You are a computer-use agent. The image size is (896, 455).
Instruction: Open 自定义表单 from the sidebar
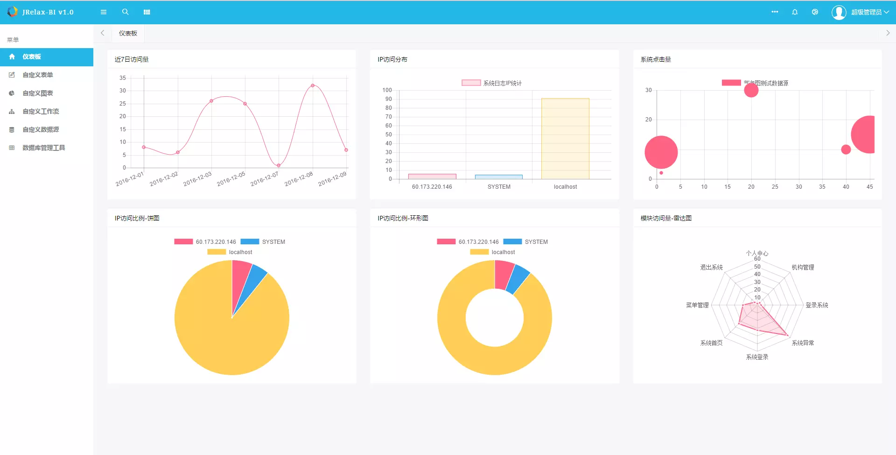(x=38, y=75)
